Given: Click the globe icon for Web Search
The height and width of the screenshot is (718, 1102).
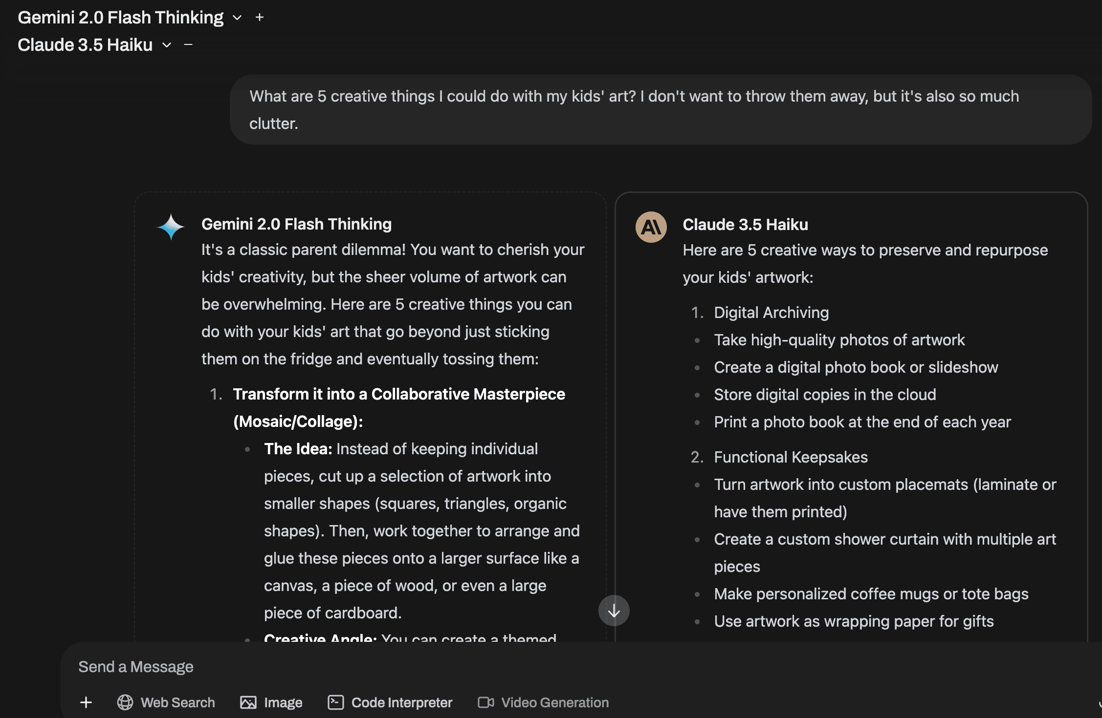Looking at the screenshot, I should [x=125, y=702].
